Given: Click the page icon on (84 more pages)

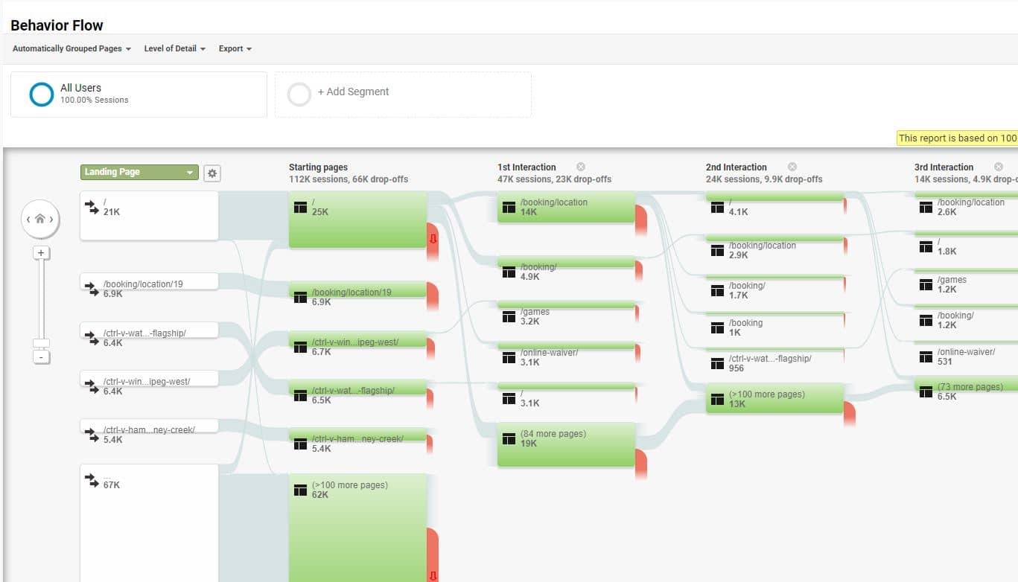Looking at the screenshot, I should tap(509, 439).
